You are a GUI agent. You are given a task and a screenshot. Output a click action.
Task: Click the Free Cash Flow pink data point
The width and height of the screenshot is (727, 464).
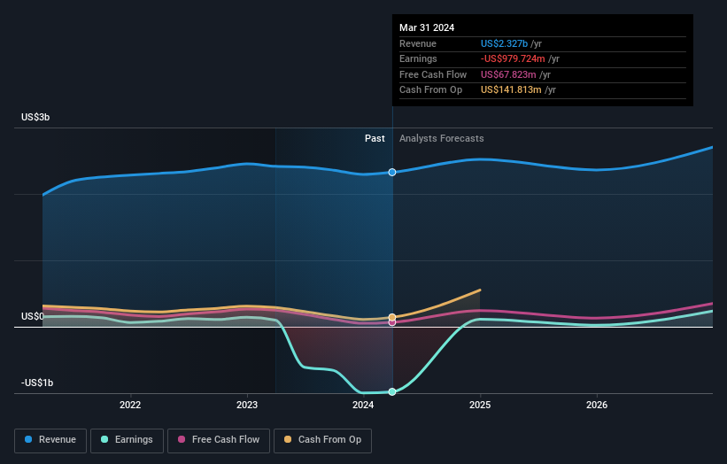[392, 322]
